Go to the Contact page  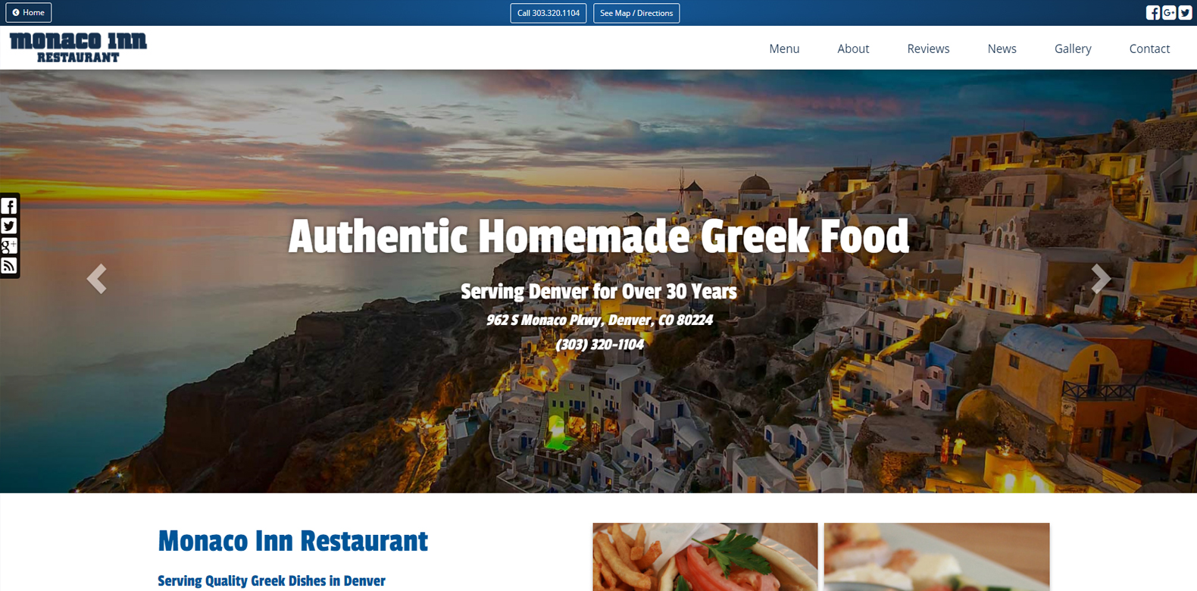click(x=1149, y=48)
